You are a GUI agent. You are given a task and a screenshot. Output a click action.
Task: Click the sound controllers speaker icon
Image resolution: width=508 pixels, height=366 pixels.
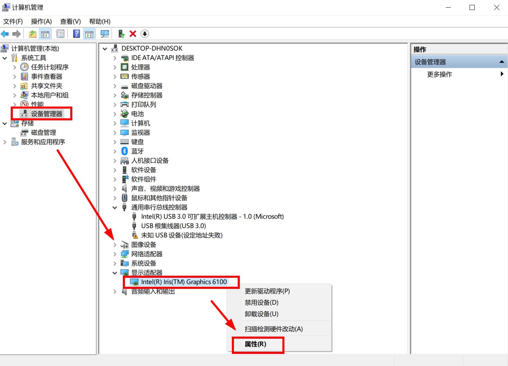[x=125, y=189]
